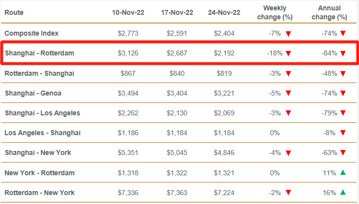This screenshot has width=359, height=204.
Task: Click the $7,363 rate value
Action: coord(176,192)
